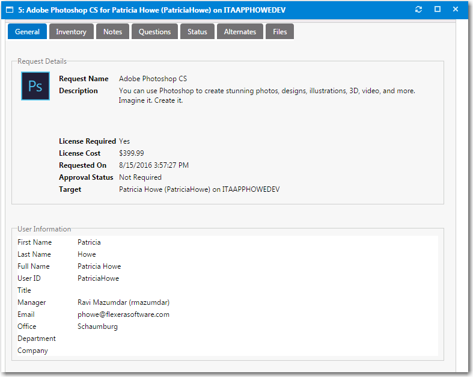This screenshot has height=377, width=473.
Task: Close the Adobe Photoshop CS request window
Action: (456, 10)
